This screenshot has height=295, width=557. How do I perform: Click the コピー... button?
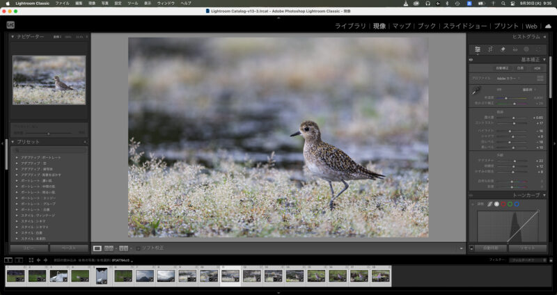tap(29, 248)
